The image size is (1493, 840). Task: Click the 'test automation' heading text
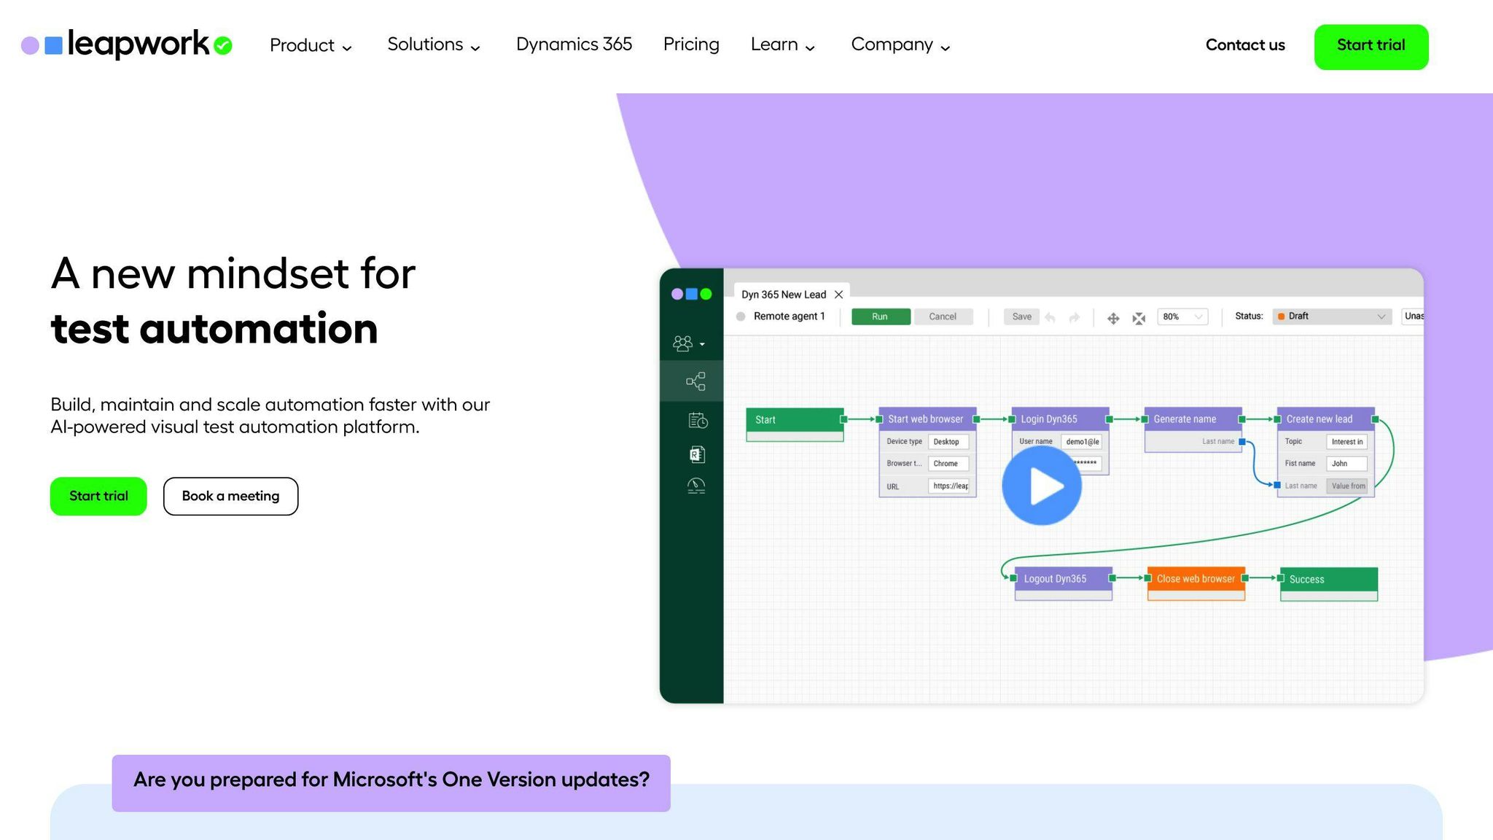coord(214,330)
